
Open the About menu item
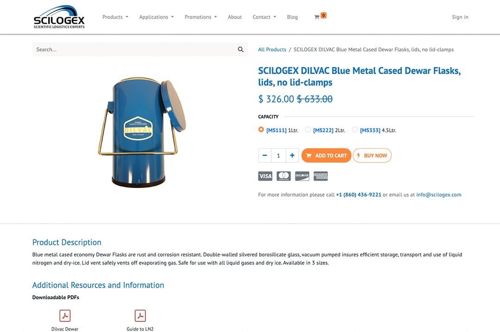pos(235,17)
